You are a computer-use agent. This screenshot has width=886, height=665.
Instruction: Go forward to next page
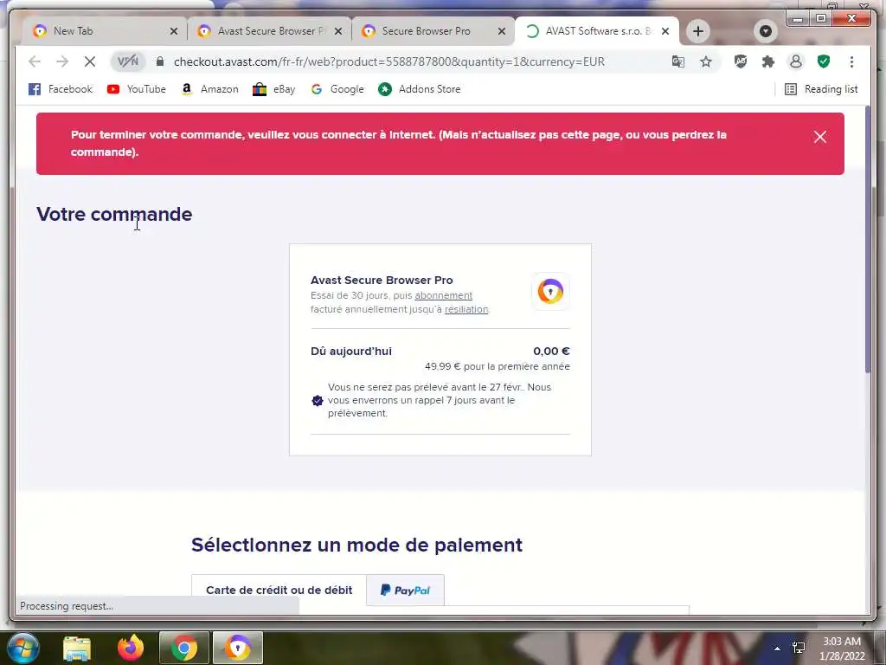coord(62,61)
